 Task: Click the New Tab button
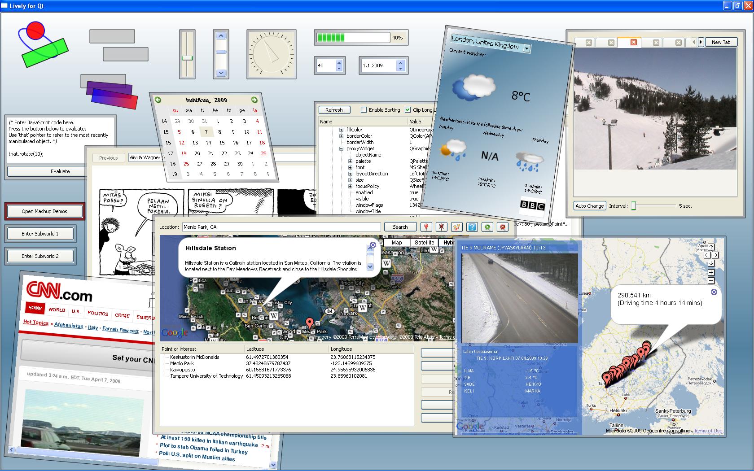click(721, 42)
